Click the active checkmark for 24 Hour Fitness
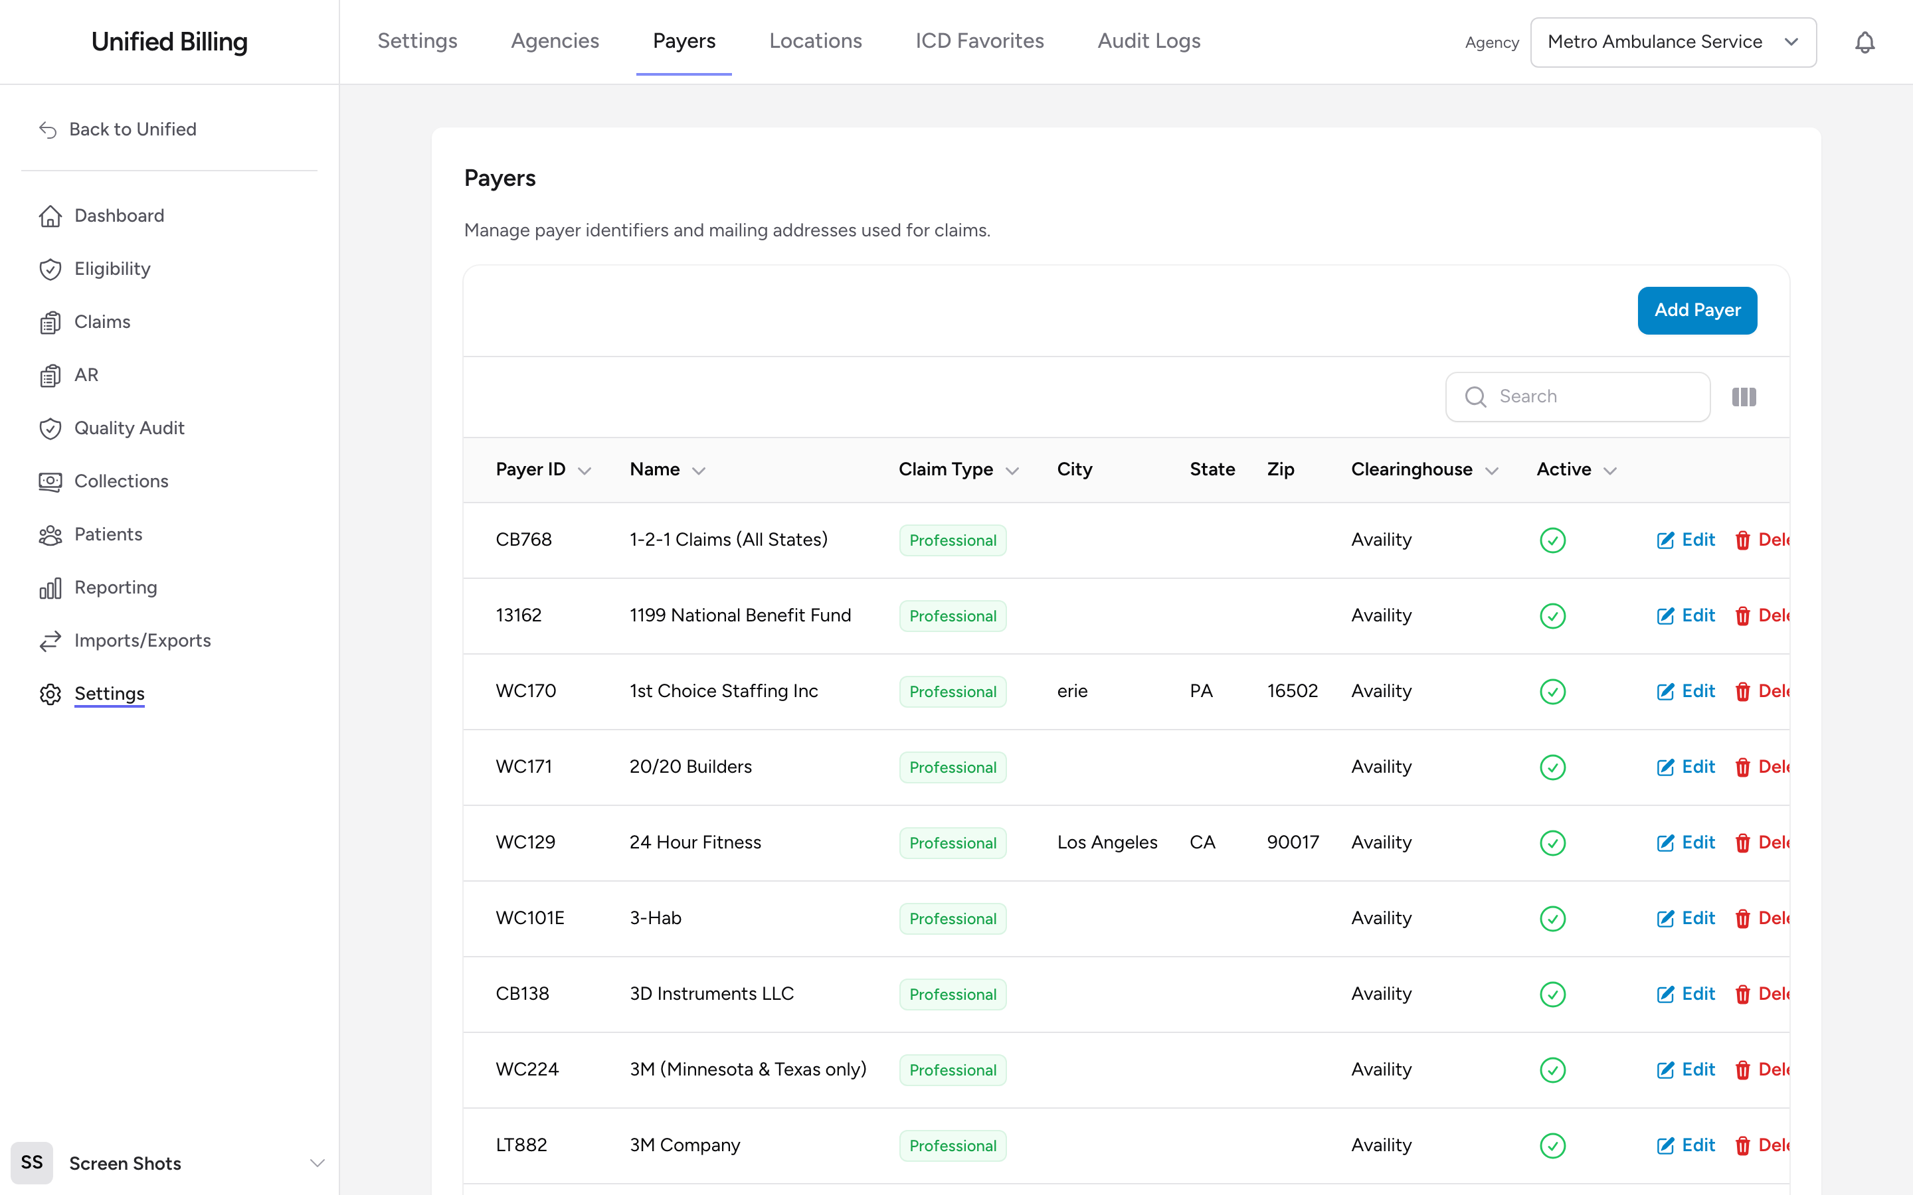This screenshot has height=1195, width=1913. pos(1552,842)
